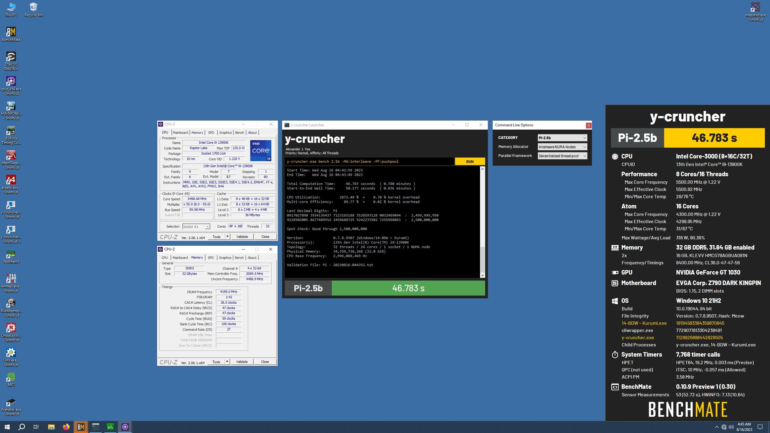This screenshot has width=770, height=433.
Task: Open the Z790 OC Tool shortcut
Action: [11, 61]
